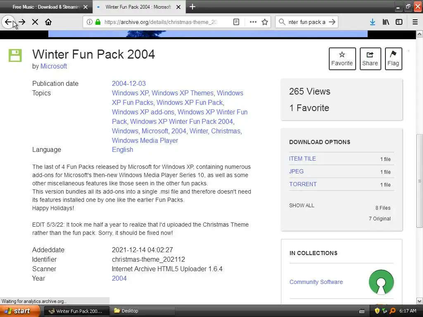Download the TORRENT file

(303, 184)
